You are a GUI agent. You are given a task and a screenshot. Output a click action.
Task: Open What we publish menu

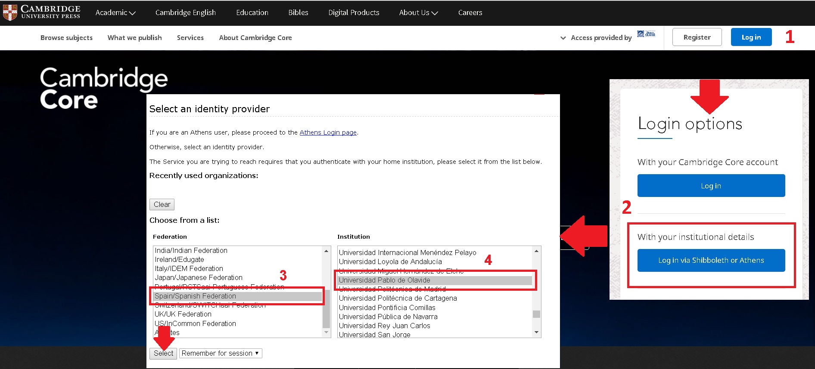point(135,38)
